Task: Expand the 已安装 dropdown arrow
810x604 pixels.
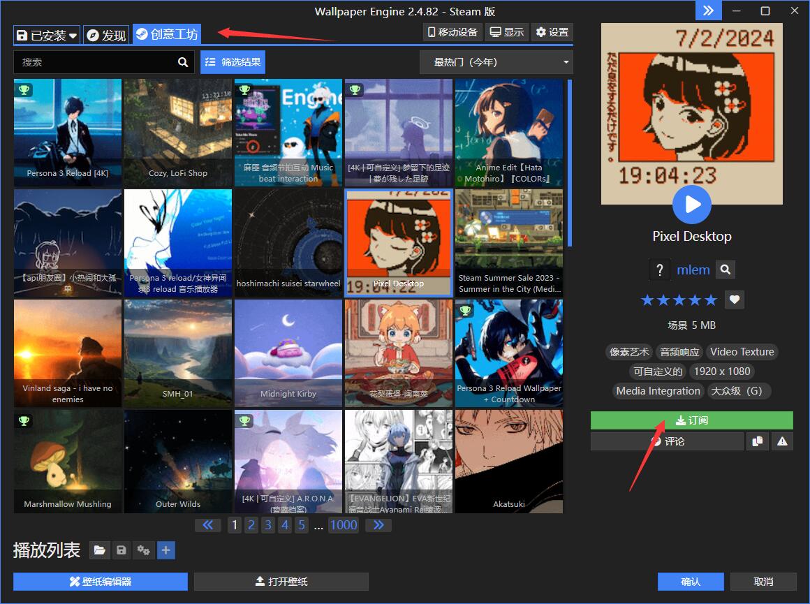Action: coord(73,36)
